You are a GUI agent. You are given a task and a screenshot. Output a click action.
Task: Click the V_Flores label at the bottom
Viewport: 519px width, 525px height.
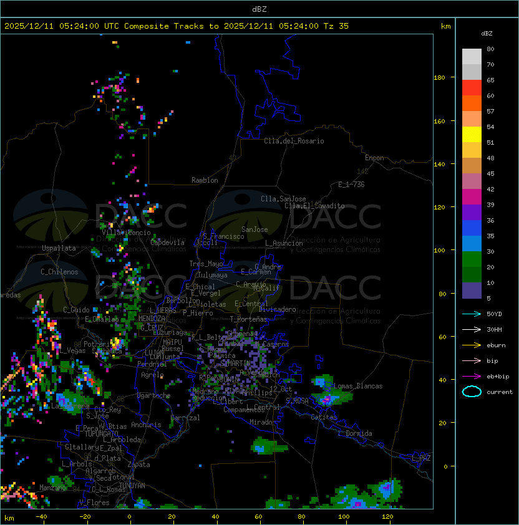pos(94,503)
